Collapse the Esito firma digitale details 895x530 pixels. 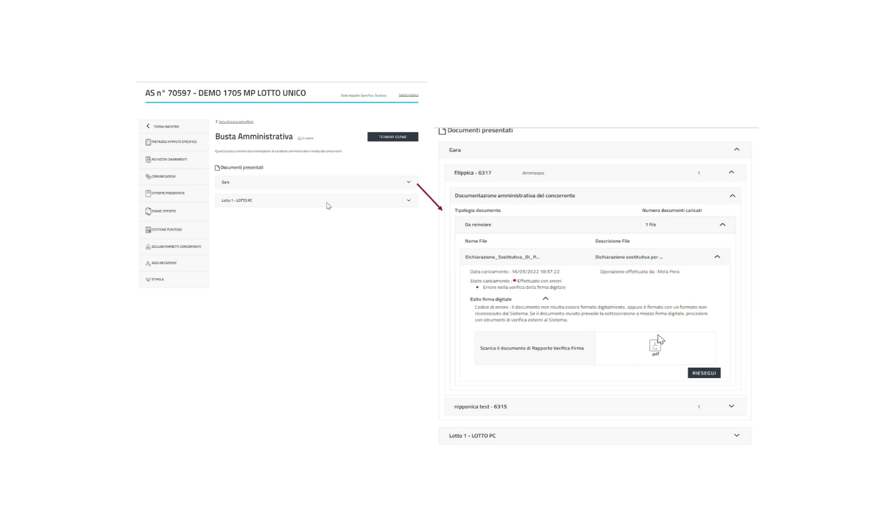click(x=546, y=299)
